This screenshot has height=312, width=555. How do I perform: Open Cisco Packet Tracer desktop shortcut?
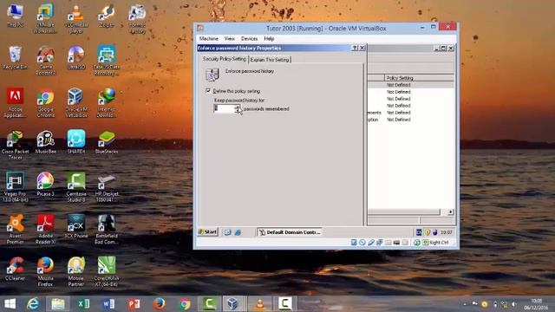coord(15,146)
